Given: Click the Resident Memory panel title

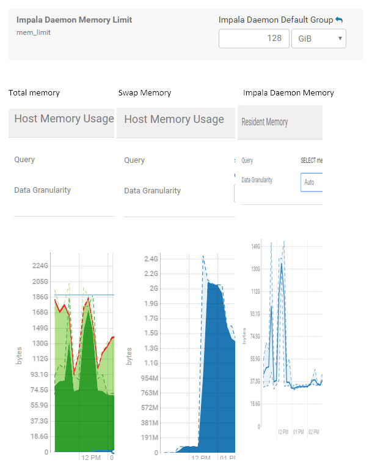Looking at the screenshot, I should tap(264, 122).
